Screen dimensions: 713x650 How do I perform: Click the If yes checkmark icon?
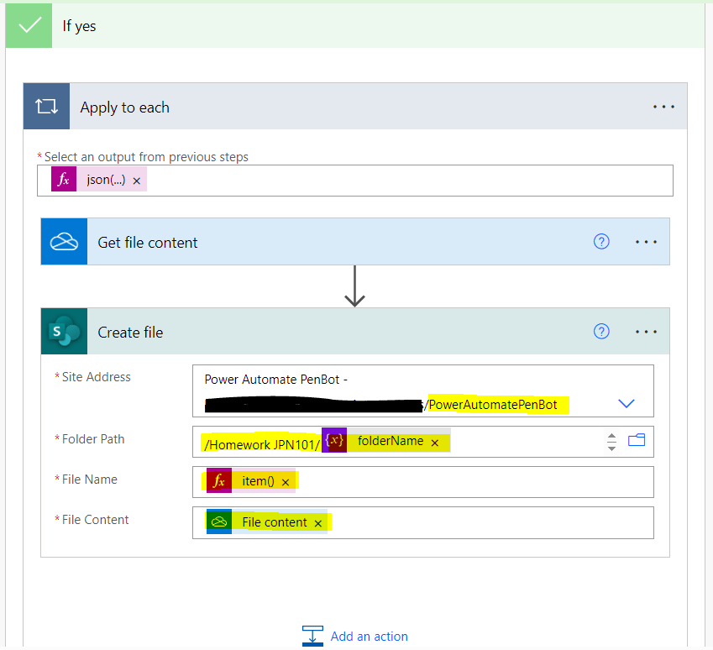click(x=29, y=25)
